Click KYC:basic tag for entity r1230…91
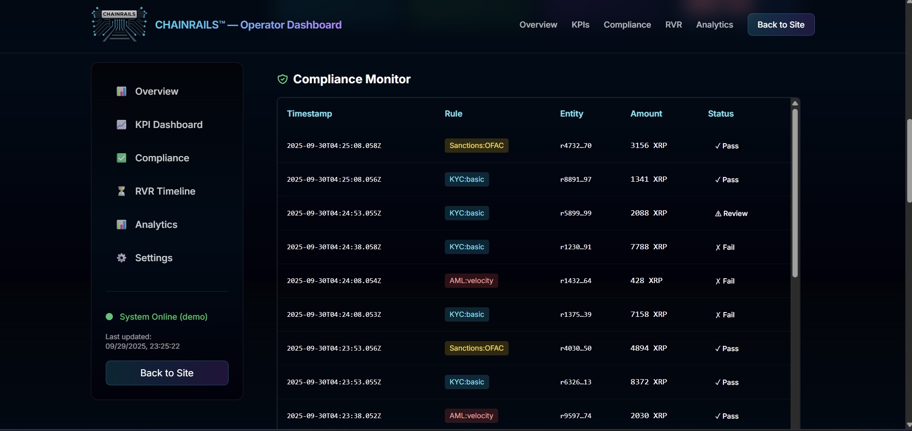The image size is (912, 431). [467, 247]
